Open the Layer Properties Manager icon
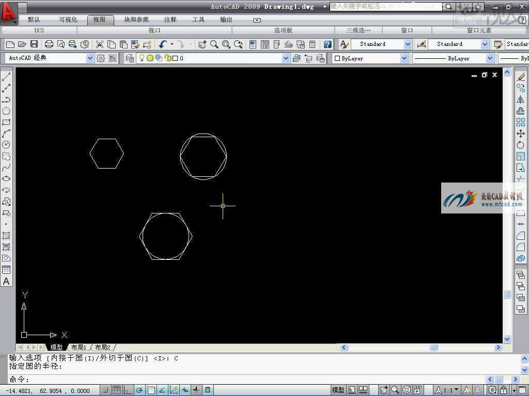This screenshot has height=396, width=529. [130, 58]
